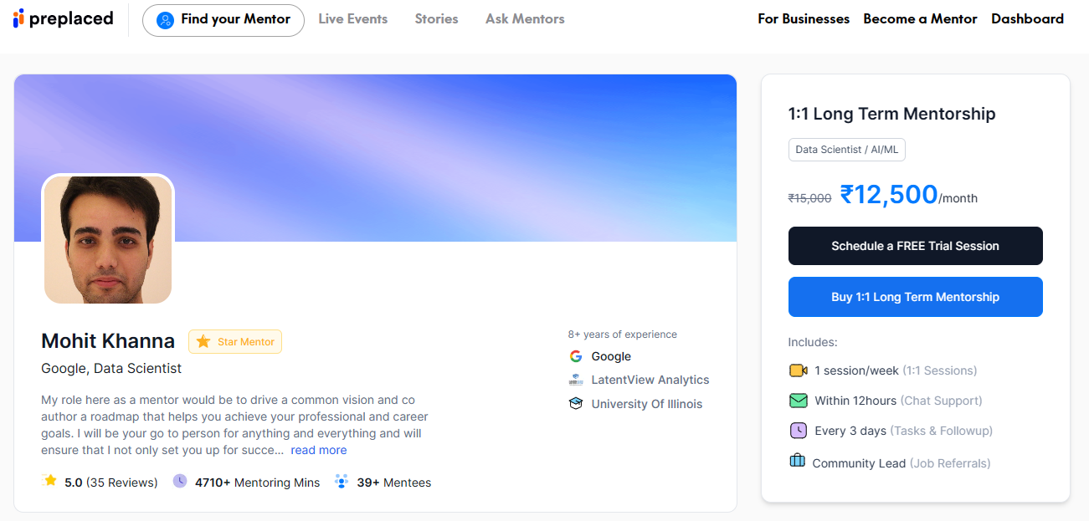Go to Dashboard
The height and width of the screenshot is (521, 1089).
click(1027, 18)
